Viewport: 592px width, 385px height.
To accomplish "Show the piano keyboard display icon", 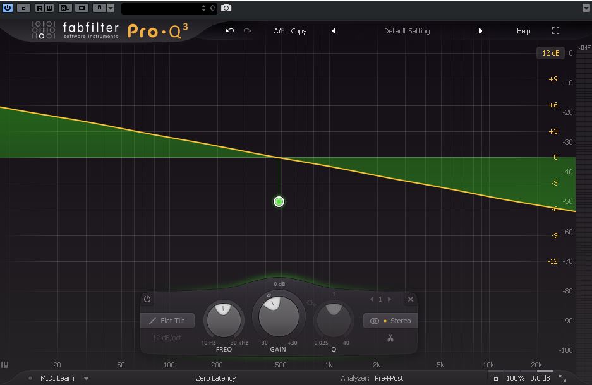I will tap(5, 365).
